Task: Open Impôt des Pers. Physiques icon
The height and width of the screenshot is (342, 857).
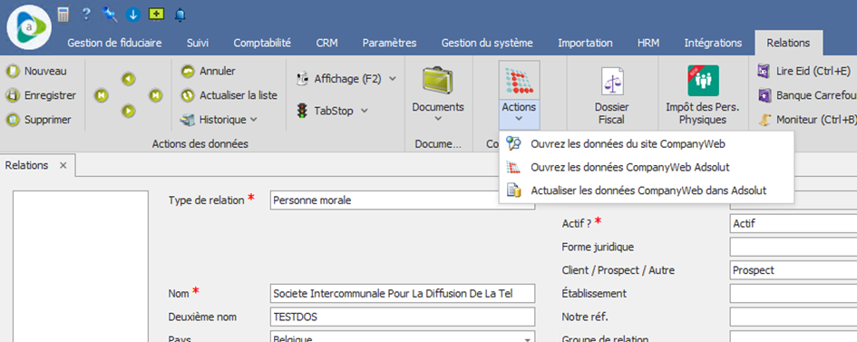Action: pos(703,81)
